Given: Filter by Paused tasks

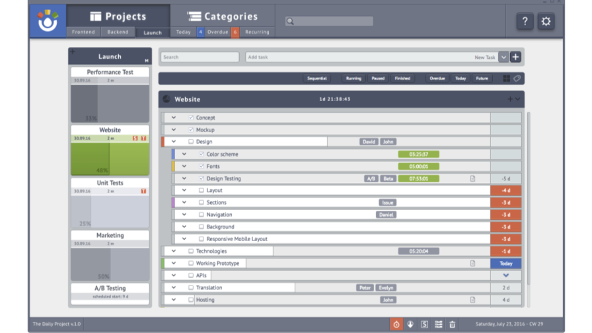Looking at the screenshot, I should (377, 79).
